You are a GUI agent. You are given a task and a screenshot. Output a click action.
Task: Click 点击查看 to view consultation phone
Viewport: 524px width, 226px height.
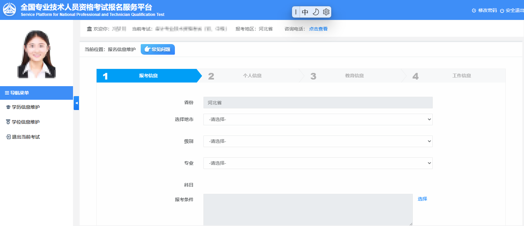[x=318, y=29]
